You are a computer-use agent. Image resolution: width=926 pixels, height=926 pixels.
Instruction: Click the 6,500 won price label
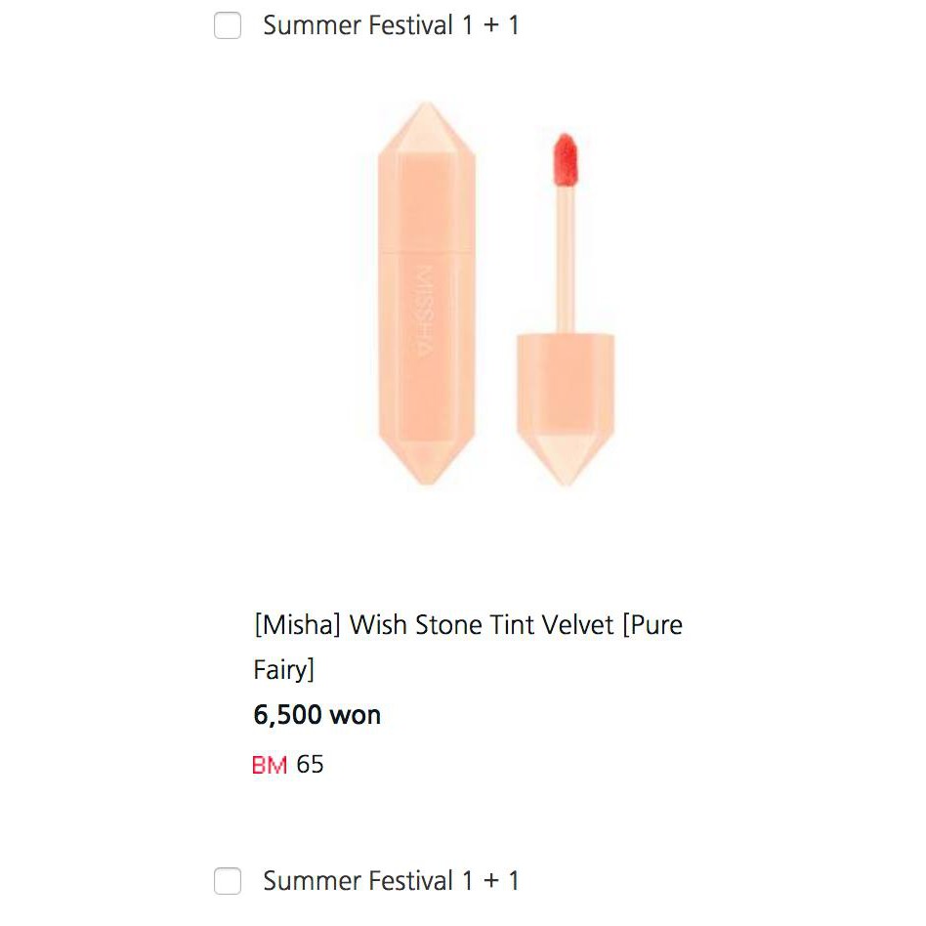pyautogui.click(x=315, y=714)
